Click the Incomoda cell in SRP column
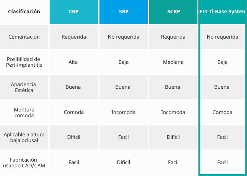Screen dimensions: 247x176 click(123, 112)
